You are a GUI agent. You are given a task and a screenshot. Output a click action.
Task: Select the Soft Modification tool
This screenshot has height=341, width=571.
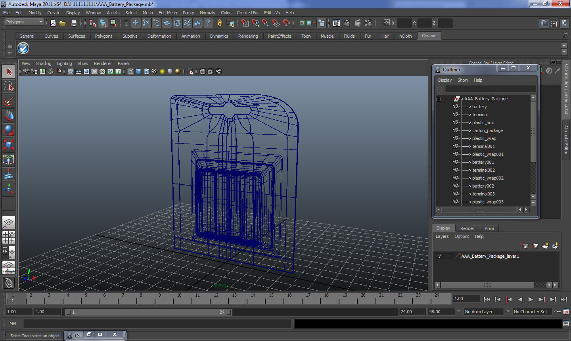(x=9, y=174)
